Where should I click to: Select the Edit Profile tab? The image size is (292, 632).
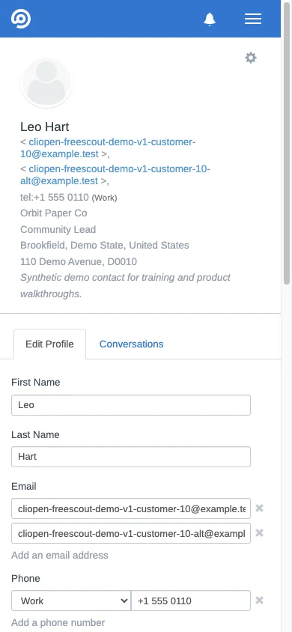(x=49, y=344)
